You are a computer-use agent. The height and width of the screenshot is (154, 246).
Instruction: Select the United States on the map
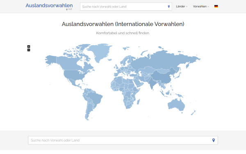point(74,75)
